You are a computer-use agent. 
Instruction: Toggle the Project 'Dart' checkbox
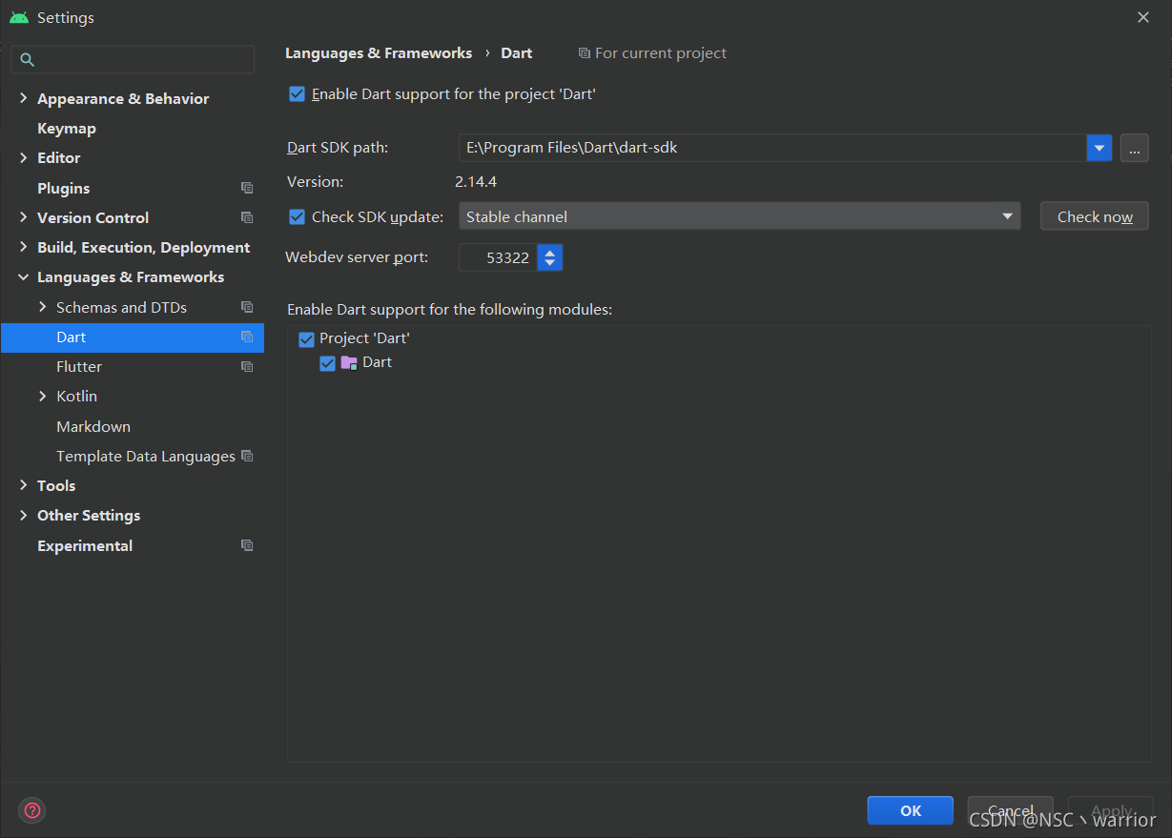pyautogui.click(x=306, y=338)
